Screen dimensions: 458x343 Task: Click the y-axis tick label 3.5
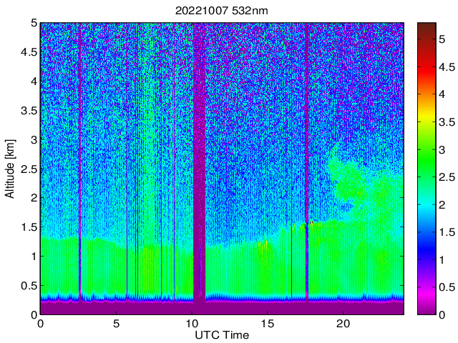(x=27, y=110)
